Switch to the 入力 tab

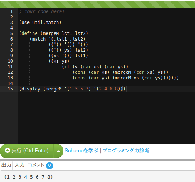coord(20,165)
